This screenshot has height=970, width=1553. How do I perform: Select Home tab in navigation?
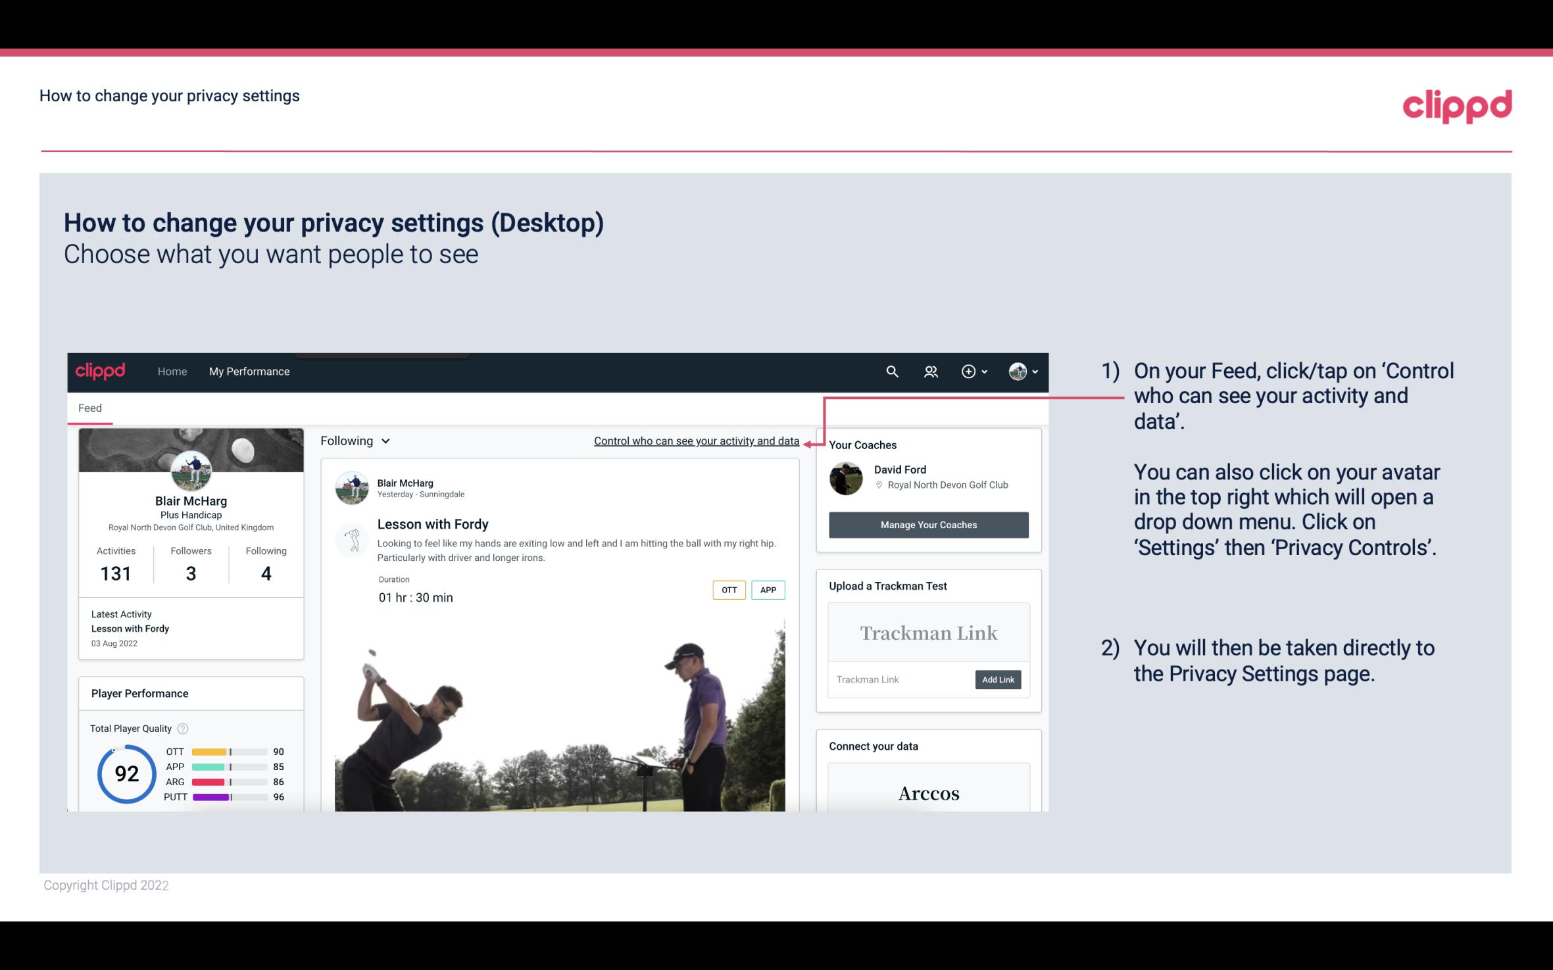pos(171,371)
